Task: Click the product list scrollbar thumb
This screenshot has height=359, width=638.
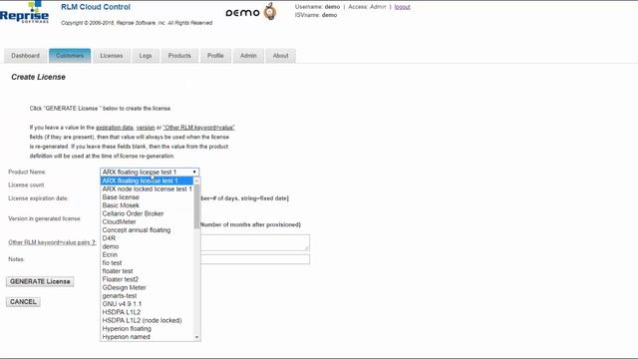Action: click(197, 206)
